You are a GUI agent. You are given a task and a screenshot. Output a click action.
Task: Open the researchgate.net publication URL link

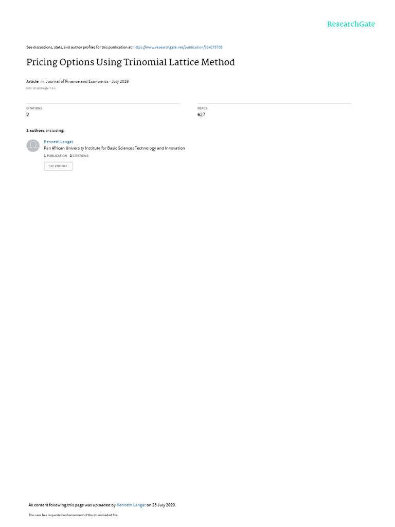(x=177, y=47)
